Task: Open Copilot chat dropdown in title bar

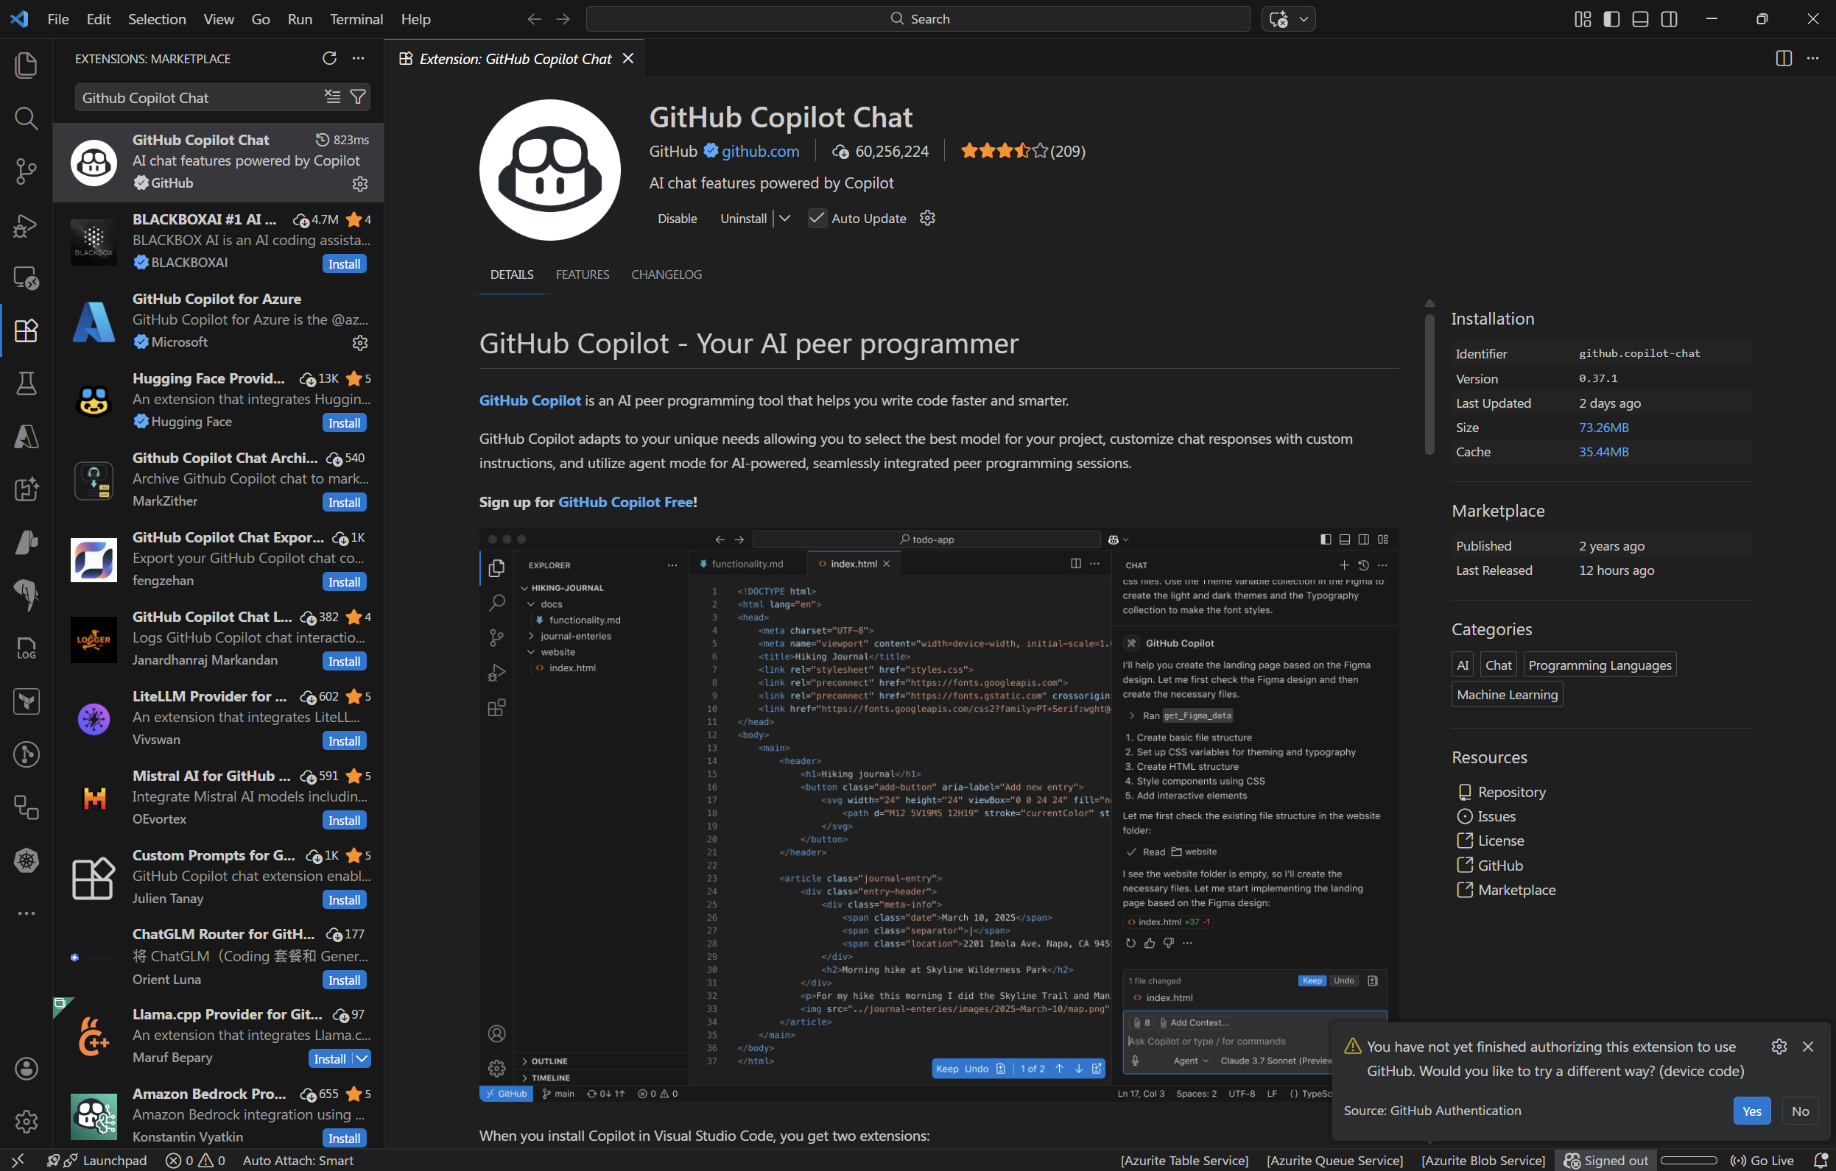Action: [1303, 19]
